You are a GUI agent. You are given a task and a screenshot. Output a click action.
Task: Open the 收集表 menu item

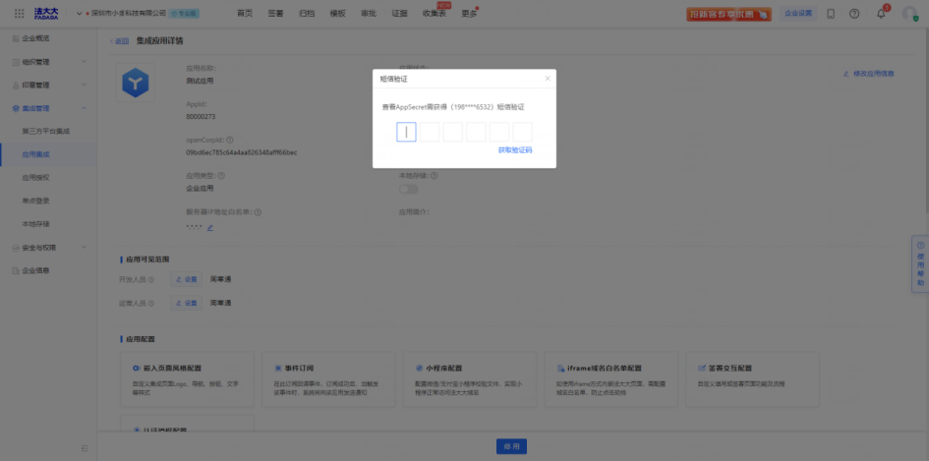tap(435, 13)
